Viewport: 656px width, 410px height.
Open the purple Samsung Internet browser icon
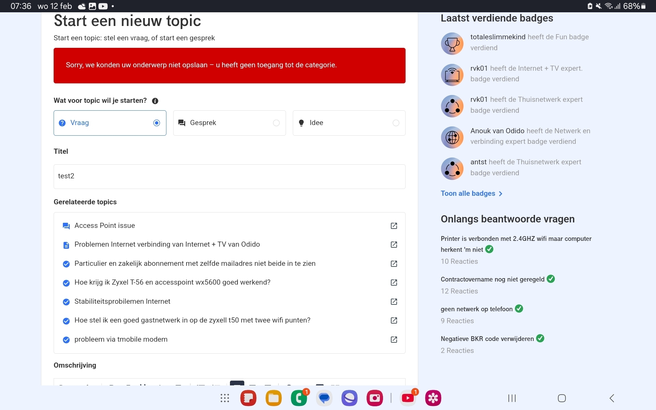pyautogui.click(x=350, y=398)
